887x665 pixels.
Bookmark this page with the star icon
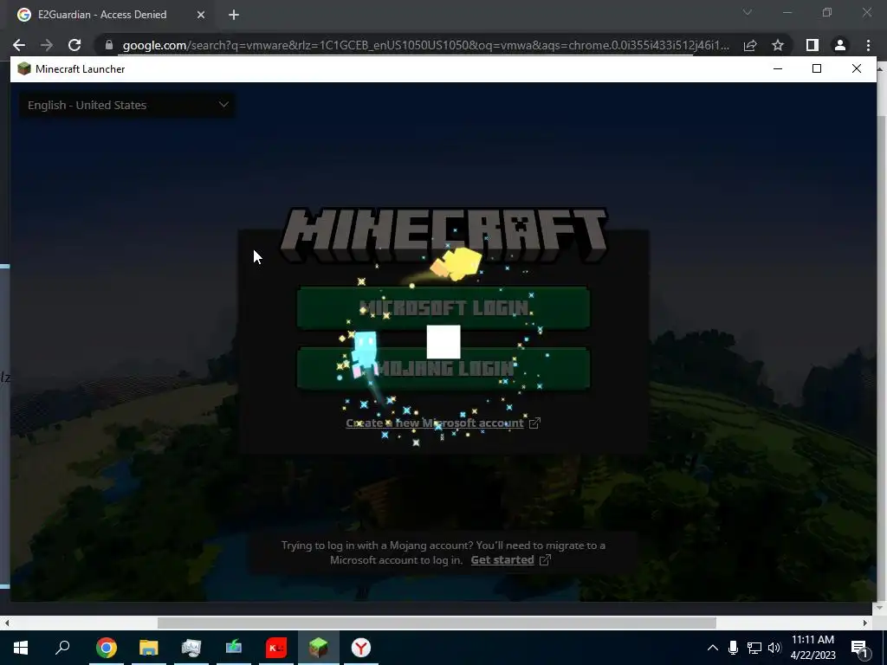pyautogui.click(x=778, y=45)
